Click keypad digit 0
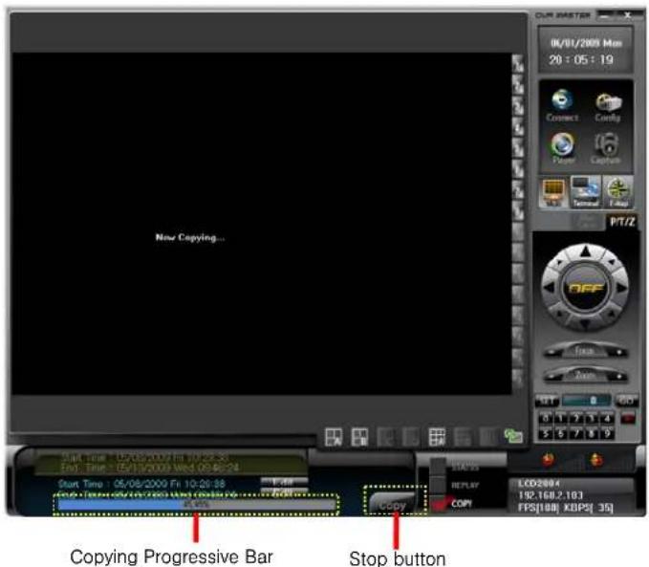This screenshot has height=567, width=649. (547, 418)
